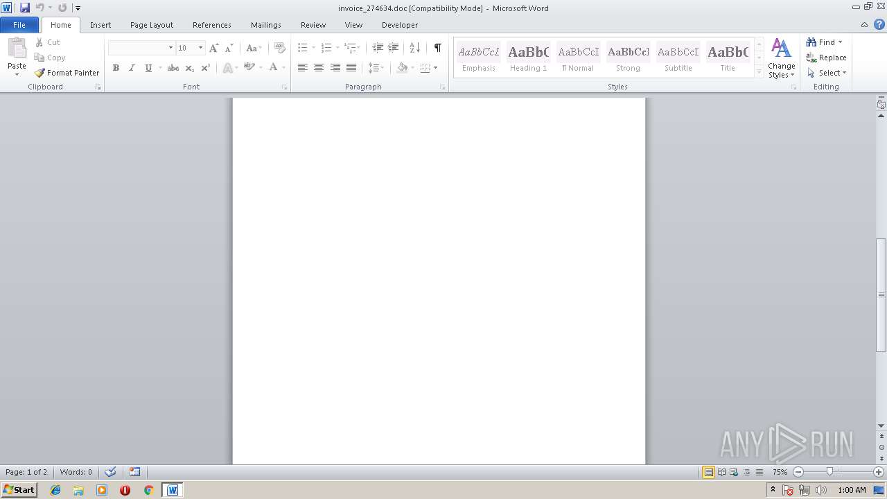Image resolution: width=887 pixels, height=499 pixels.
Task: Switch to the Review tab
Action: tap(313, 25)
